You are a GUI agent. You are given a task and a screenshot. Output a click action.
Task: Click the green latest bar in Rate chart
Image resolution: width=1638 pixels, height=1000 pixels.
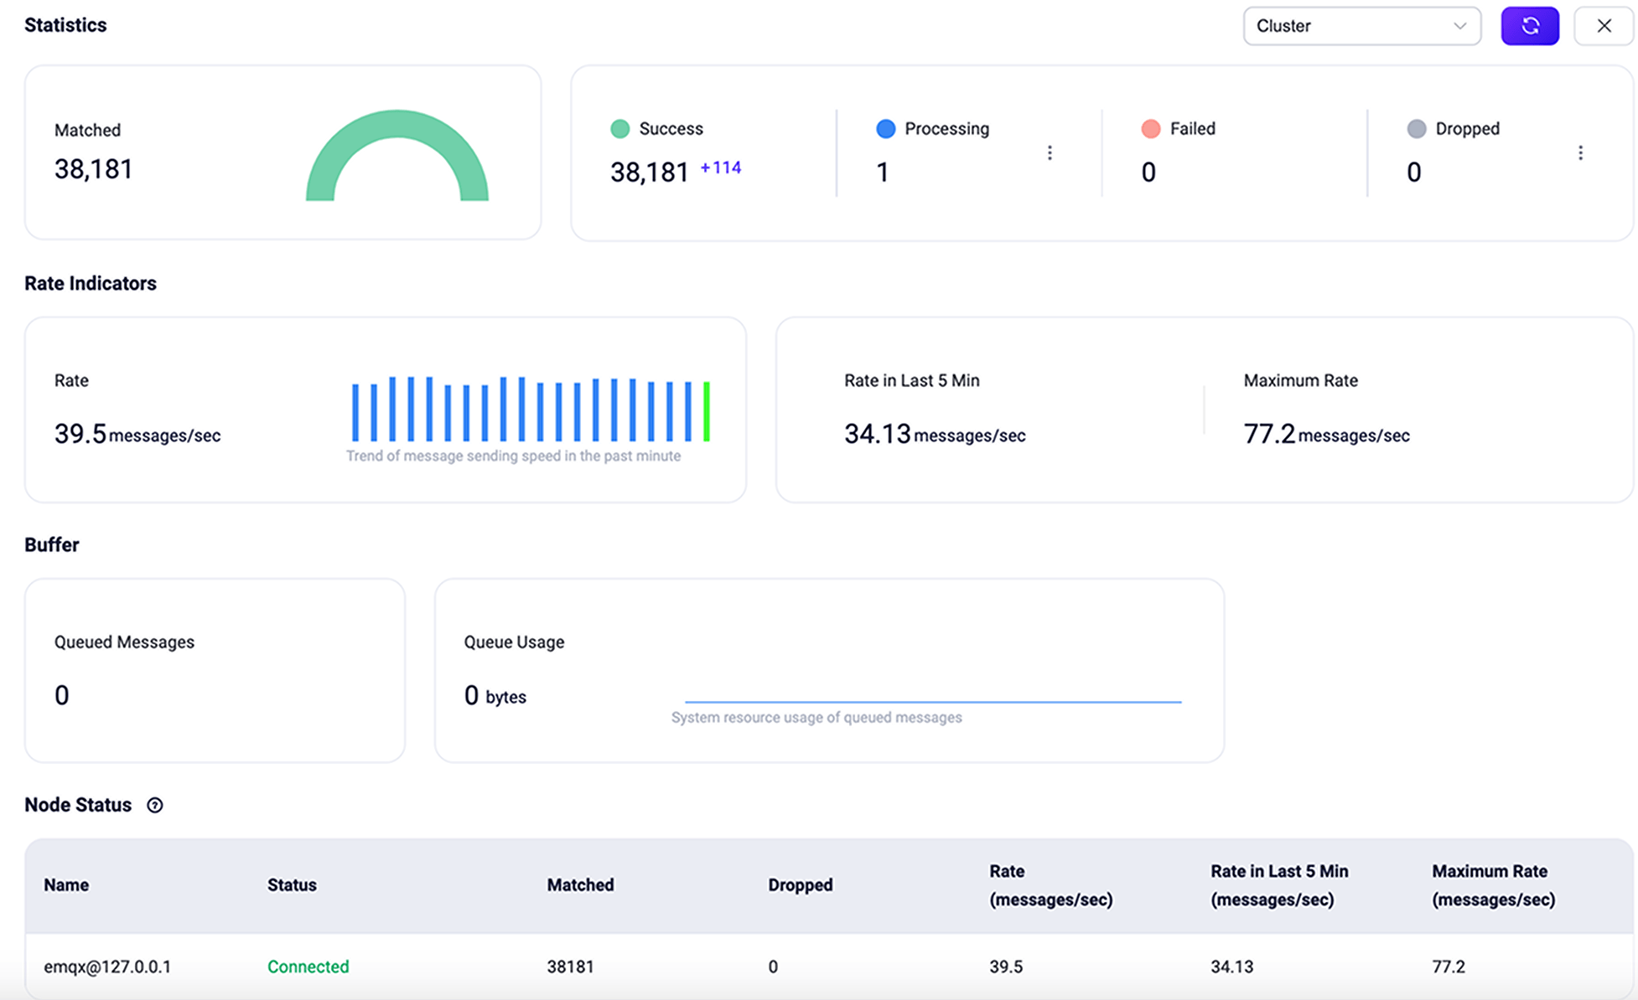click(707, 411)
